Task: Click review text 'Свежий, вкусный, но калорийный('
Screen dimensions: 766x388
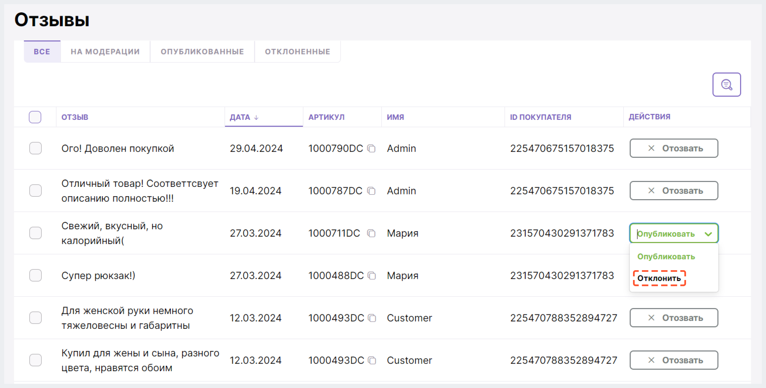Action: (x=112, y=233)
